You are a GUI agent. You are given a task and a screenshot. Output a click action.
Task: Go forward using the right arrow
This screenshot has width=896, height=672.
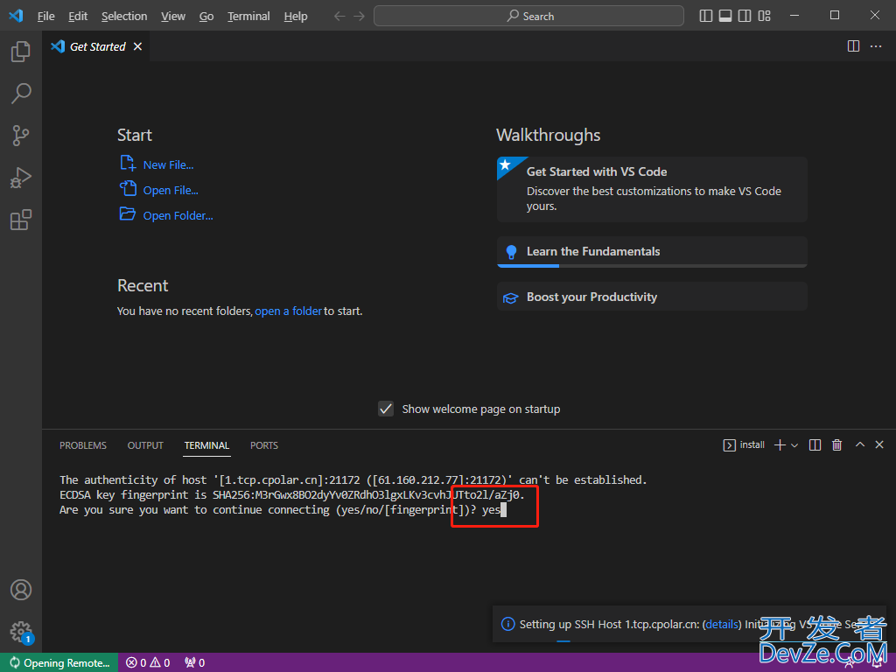(x=359, y=16)
